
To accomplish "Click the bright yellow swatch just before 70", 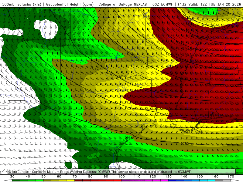I will pos(71,180).
